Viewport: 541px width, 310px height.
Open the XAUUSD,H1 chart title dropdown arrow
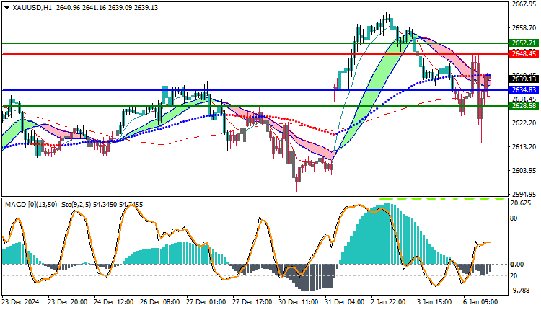[x=6, y=8]
